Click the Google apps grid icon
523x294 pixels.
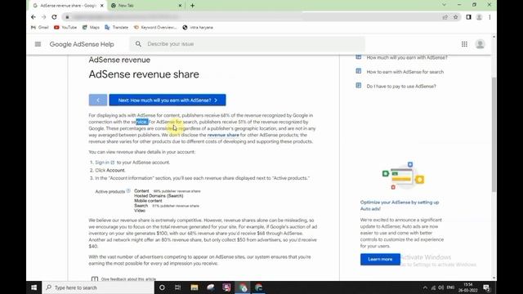[464, 44]
